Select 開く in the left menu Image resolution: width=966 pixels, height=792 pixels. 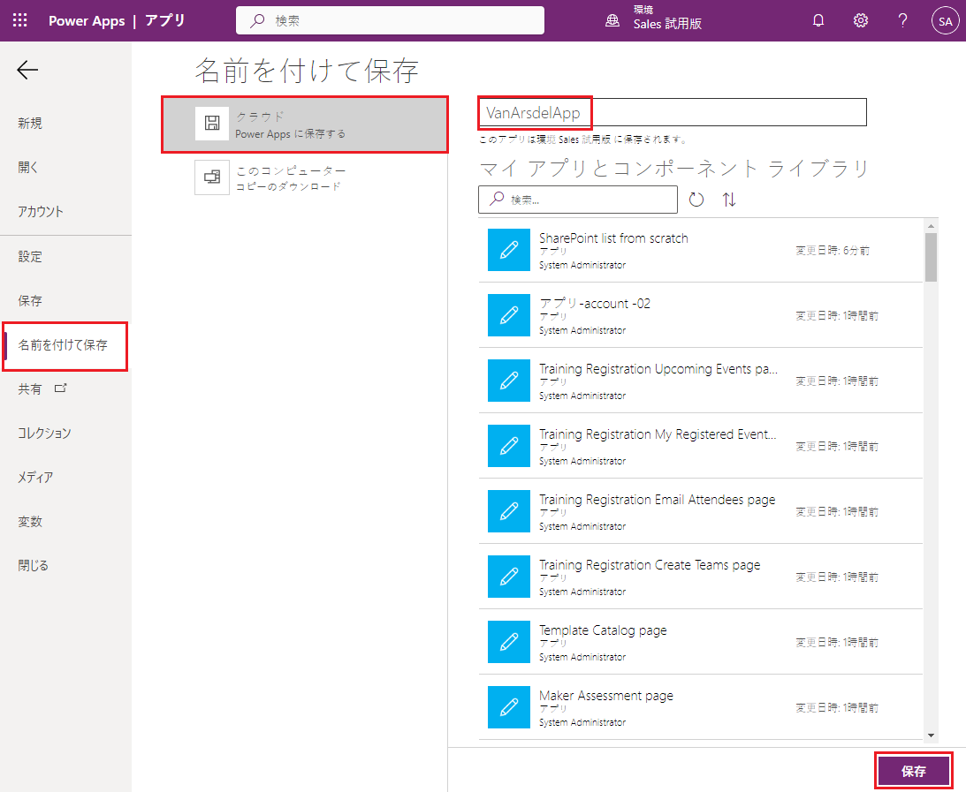coord(27,168)
